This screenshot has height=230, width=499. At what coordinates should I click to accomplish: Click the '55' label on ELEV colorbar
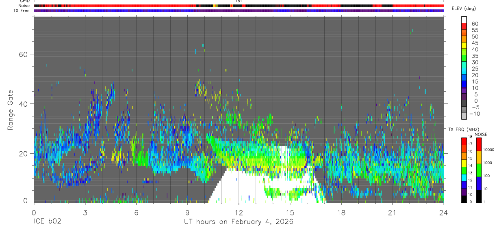coord(474,30)
